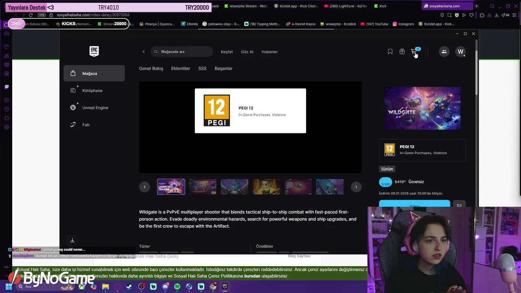
Task: Click the VPN badge in address bar
Action: (42, 15)
